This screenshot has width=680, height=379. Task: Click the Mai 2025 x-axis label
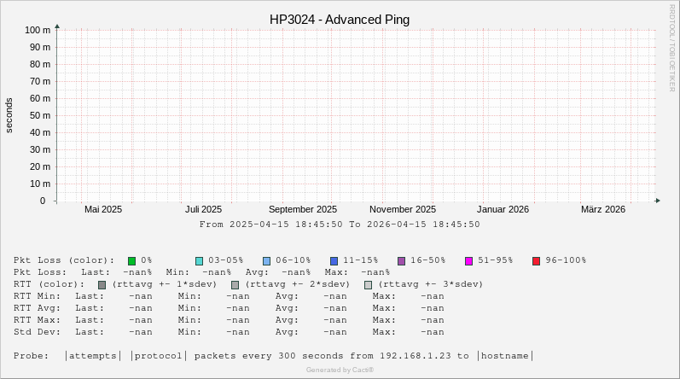click(x=103, y=210)
